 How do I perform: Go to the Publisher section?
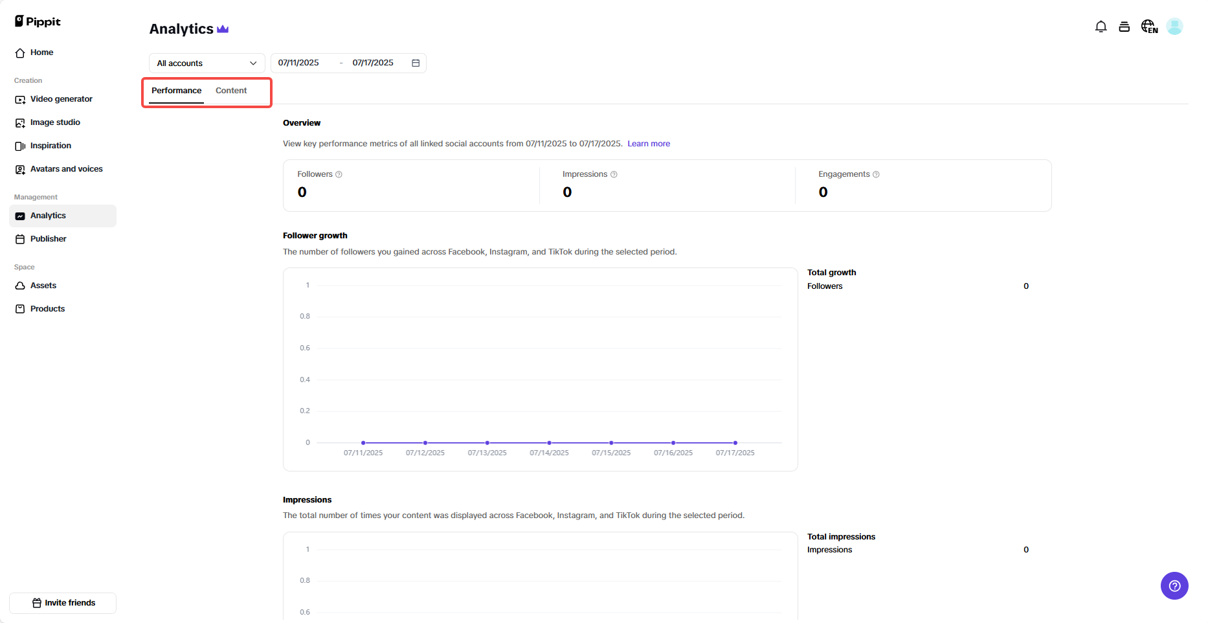48,238
